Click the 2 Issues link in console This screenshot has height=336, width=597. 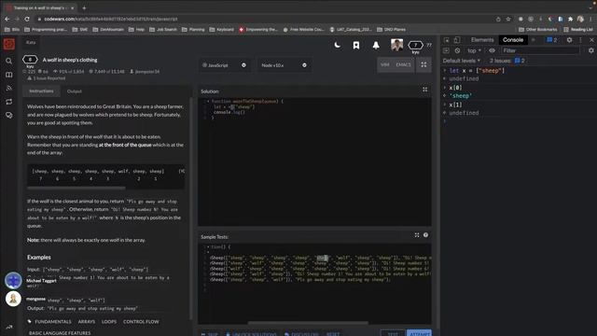coord(507,61)
